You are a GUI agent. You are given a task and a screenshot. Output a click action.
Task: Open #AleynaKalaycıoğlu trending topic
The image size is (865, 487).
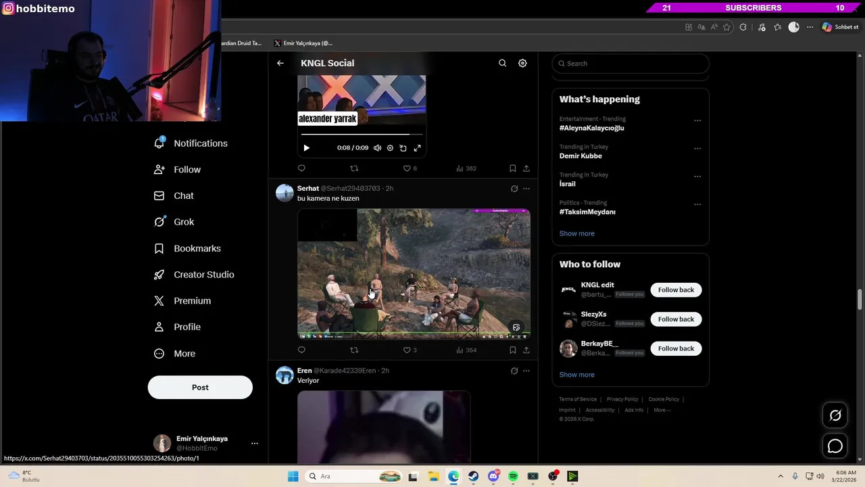(x=592, y=128)
